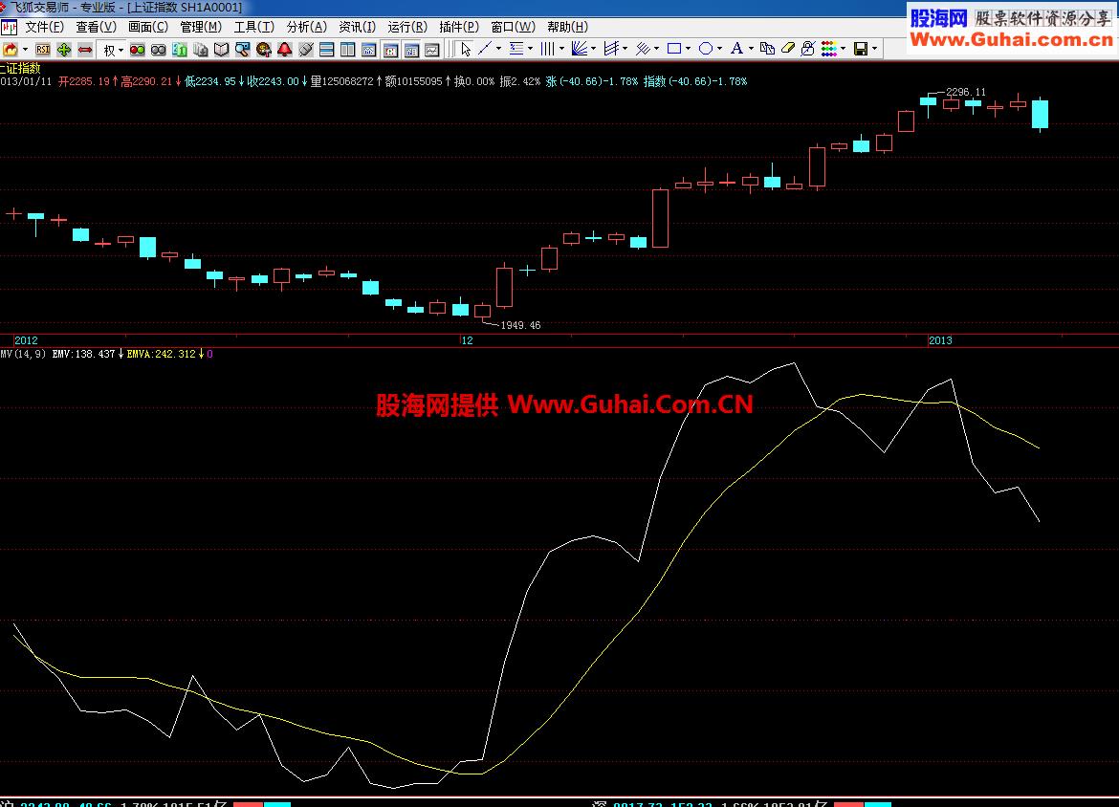This screenshot has height=807, width=1119.
Task: Click the 2013 year marker on timeline
Action: [x=941, y=340]
